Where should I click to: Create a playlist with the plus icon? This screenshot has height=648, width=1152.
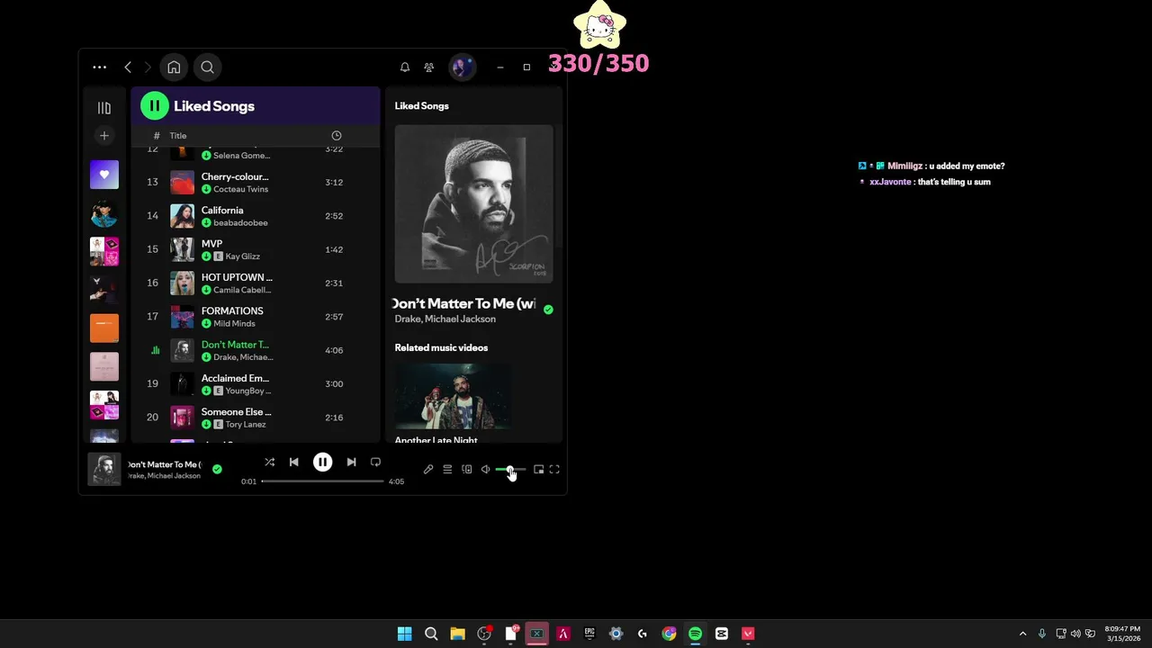point(104,136)
